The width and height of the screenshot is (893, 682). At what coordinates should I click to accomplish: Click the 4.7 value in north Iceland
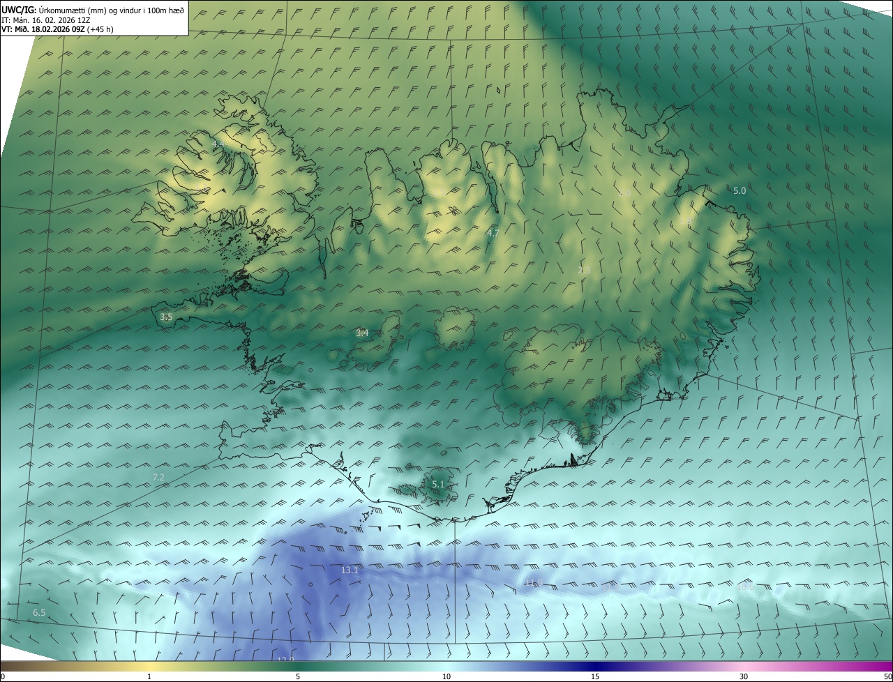pyautogui.click(x=493, y=233)
